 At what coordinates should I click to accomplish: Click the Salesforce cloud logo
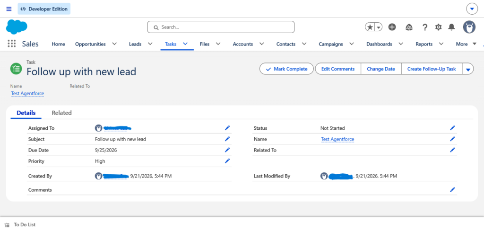click(17, 27)
